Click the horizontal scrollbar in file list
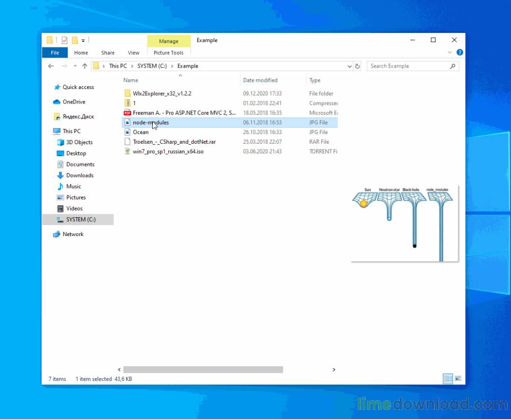The image size is (511, 419). click(203, 369)
